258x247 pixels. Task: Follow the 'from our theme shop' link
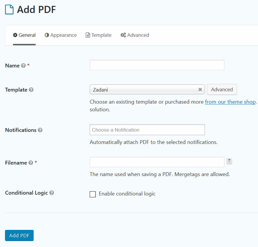coord(230,102)
